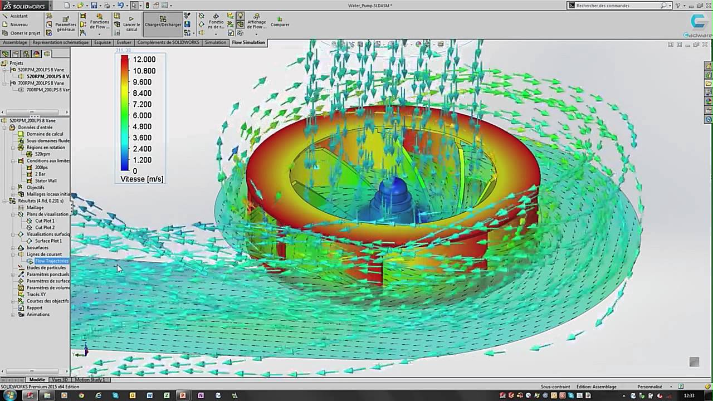Click the Select cursor tool
713x401 pixels.
coord(134,6)
